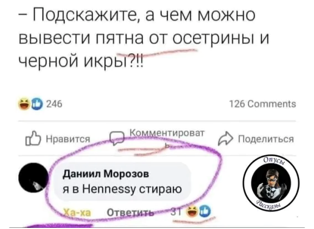Image resolution: width=314 pixels, height=229 pixels.
Task: Open the Даниил Морозов name link
Action: pyautogui.click(x=106, y=174)
